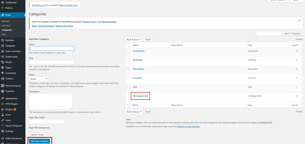Open Add New post submenu item
The height and width of the screenshot is (144, 305).
[6, 26]
